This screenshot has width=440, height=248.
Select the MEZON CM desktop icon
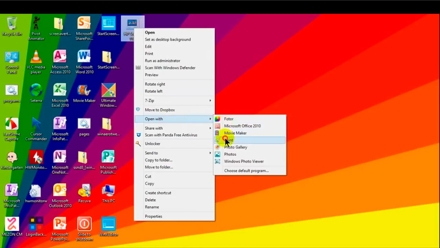[x=12, y=227]
